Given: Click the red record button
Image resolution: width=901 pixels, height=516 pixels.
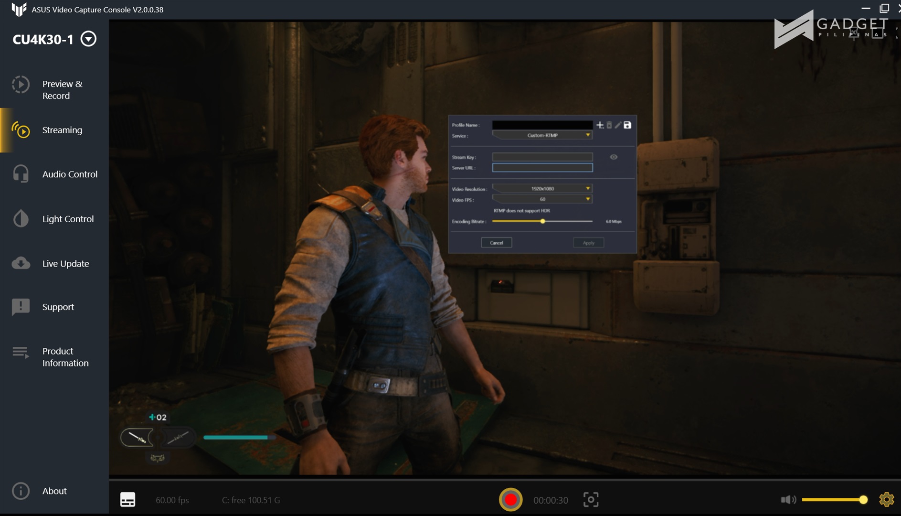Looking at the screenshot, I should [x=510, y=500].
